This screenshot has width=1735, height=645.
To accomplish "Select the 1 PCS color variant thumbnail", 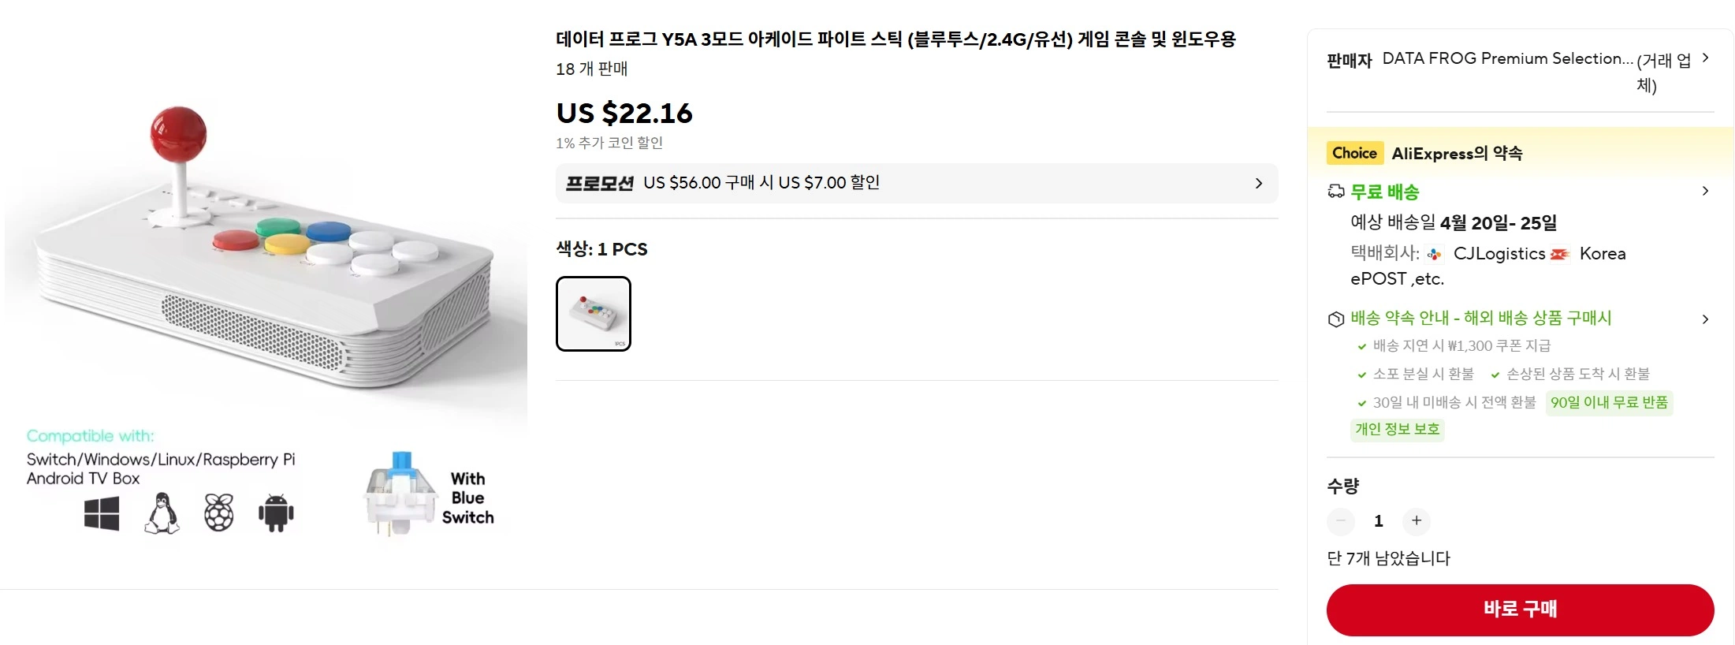I will coord(594,313).
